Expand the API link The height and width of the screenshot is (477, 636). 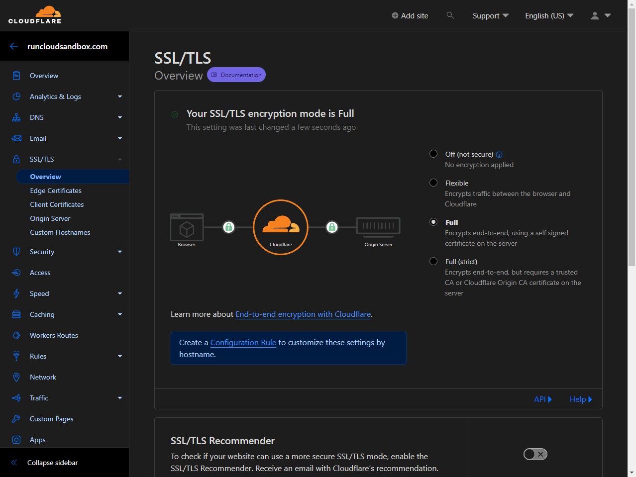543,399
